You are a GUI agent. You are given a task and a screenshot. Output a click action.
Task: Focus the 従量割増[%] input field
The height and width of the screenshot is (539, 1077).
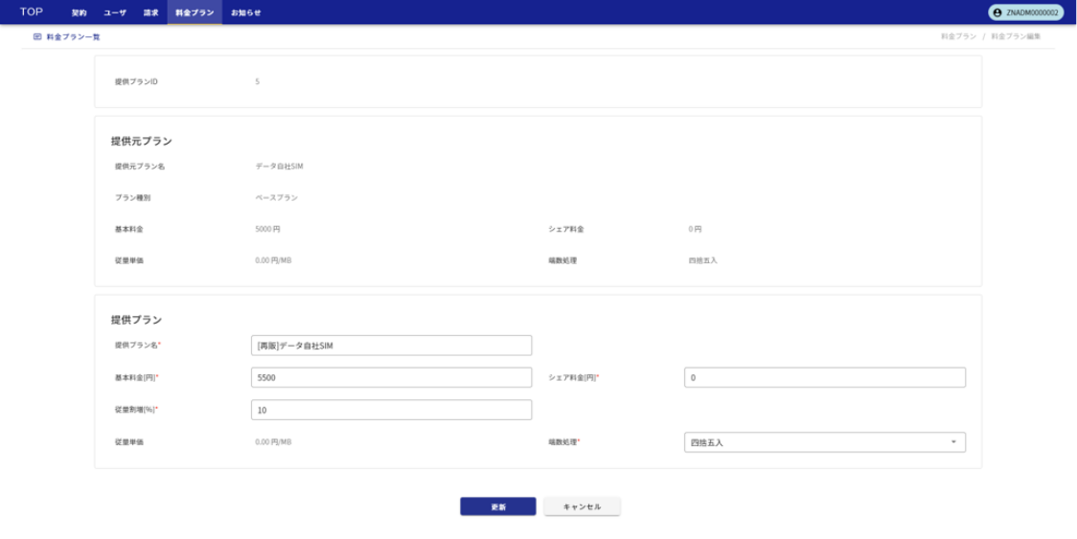tap(392, 410)
